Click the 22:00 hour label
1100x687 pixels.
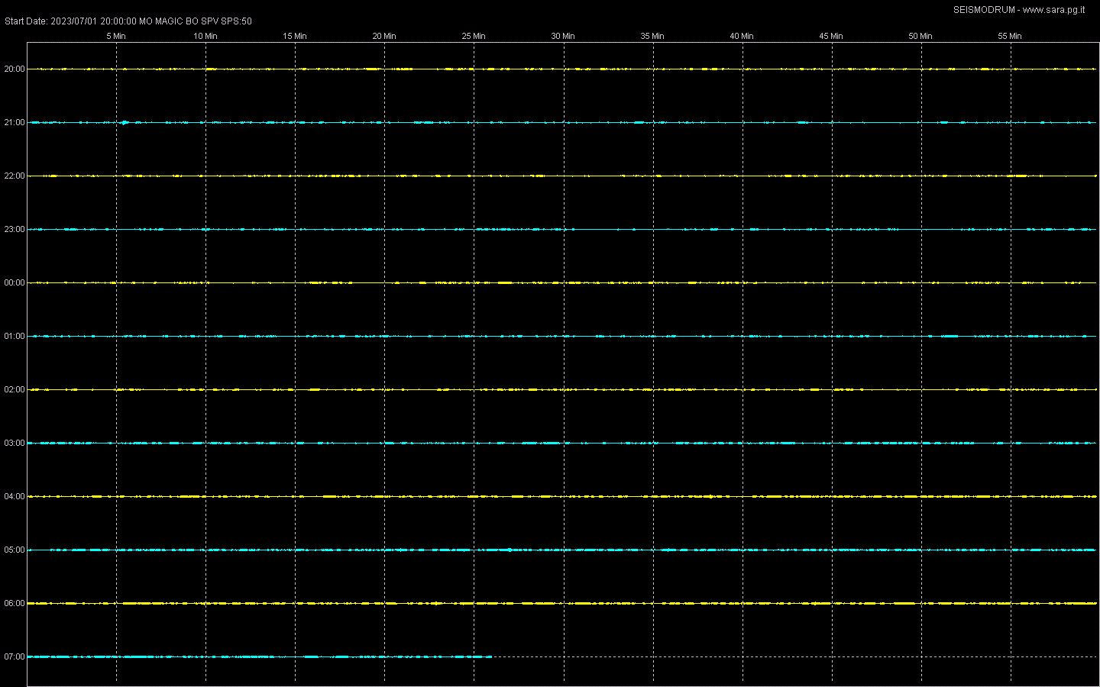(x=15, y=176)
